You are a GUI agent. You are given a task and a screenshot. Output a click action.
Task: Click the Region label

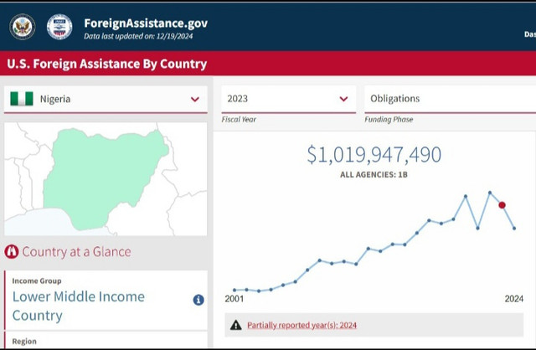24,342
